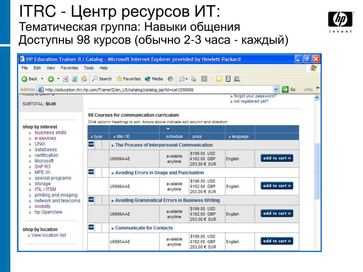The width and height of the screenshot is (363, 272).
Task: Open the Help menu
Action: [x=104, y=68]
